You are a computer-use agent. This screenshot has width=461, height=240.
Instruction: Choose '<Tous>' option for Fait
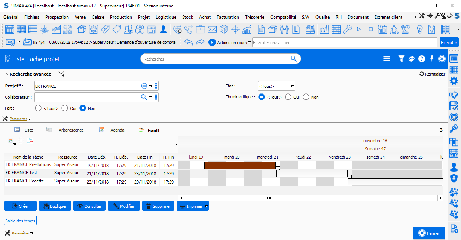(x=38, y=108)
